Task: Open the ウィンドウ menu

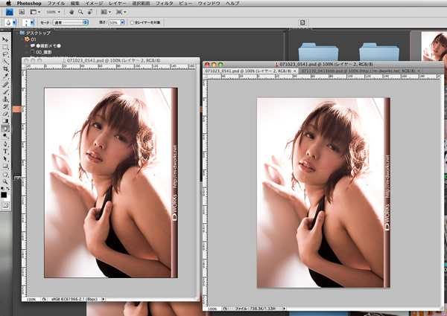Action: 209,4
